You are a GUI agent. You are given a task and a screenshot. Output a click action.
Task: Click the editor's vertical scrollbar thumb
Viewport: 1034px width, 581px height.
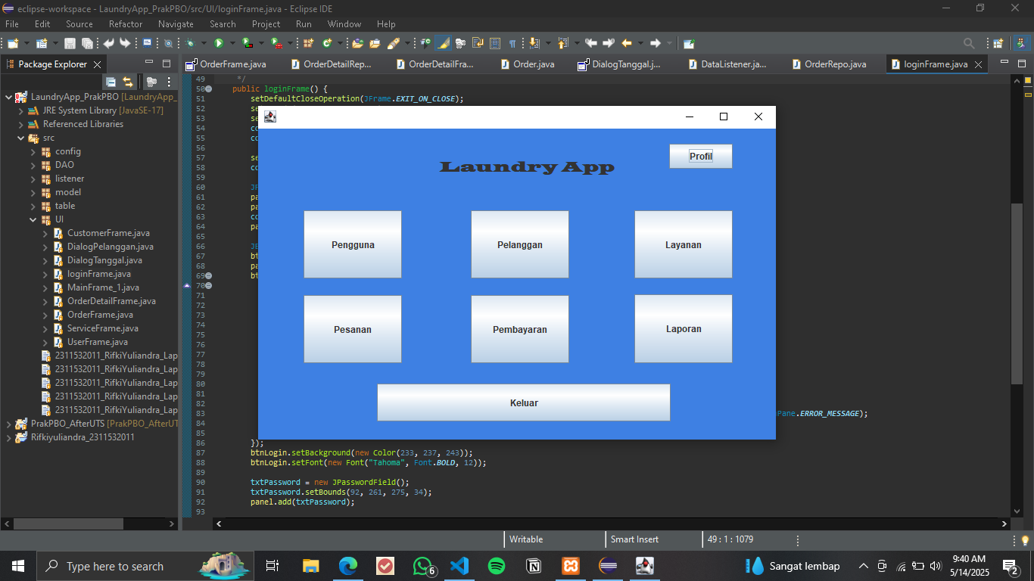click(x=1017, y=295)
